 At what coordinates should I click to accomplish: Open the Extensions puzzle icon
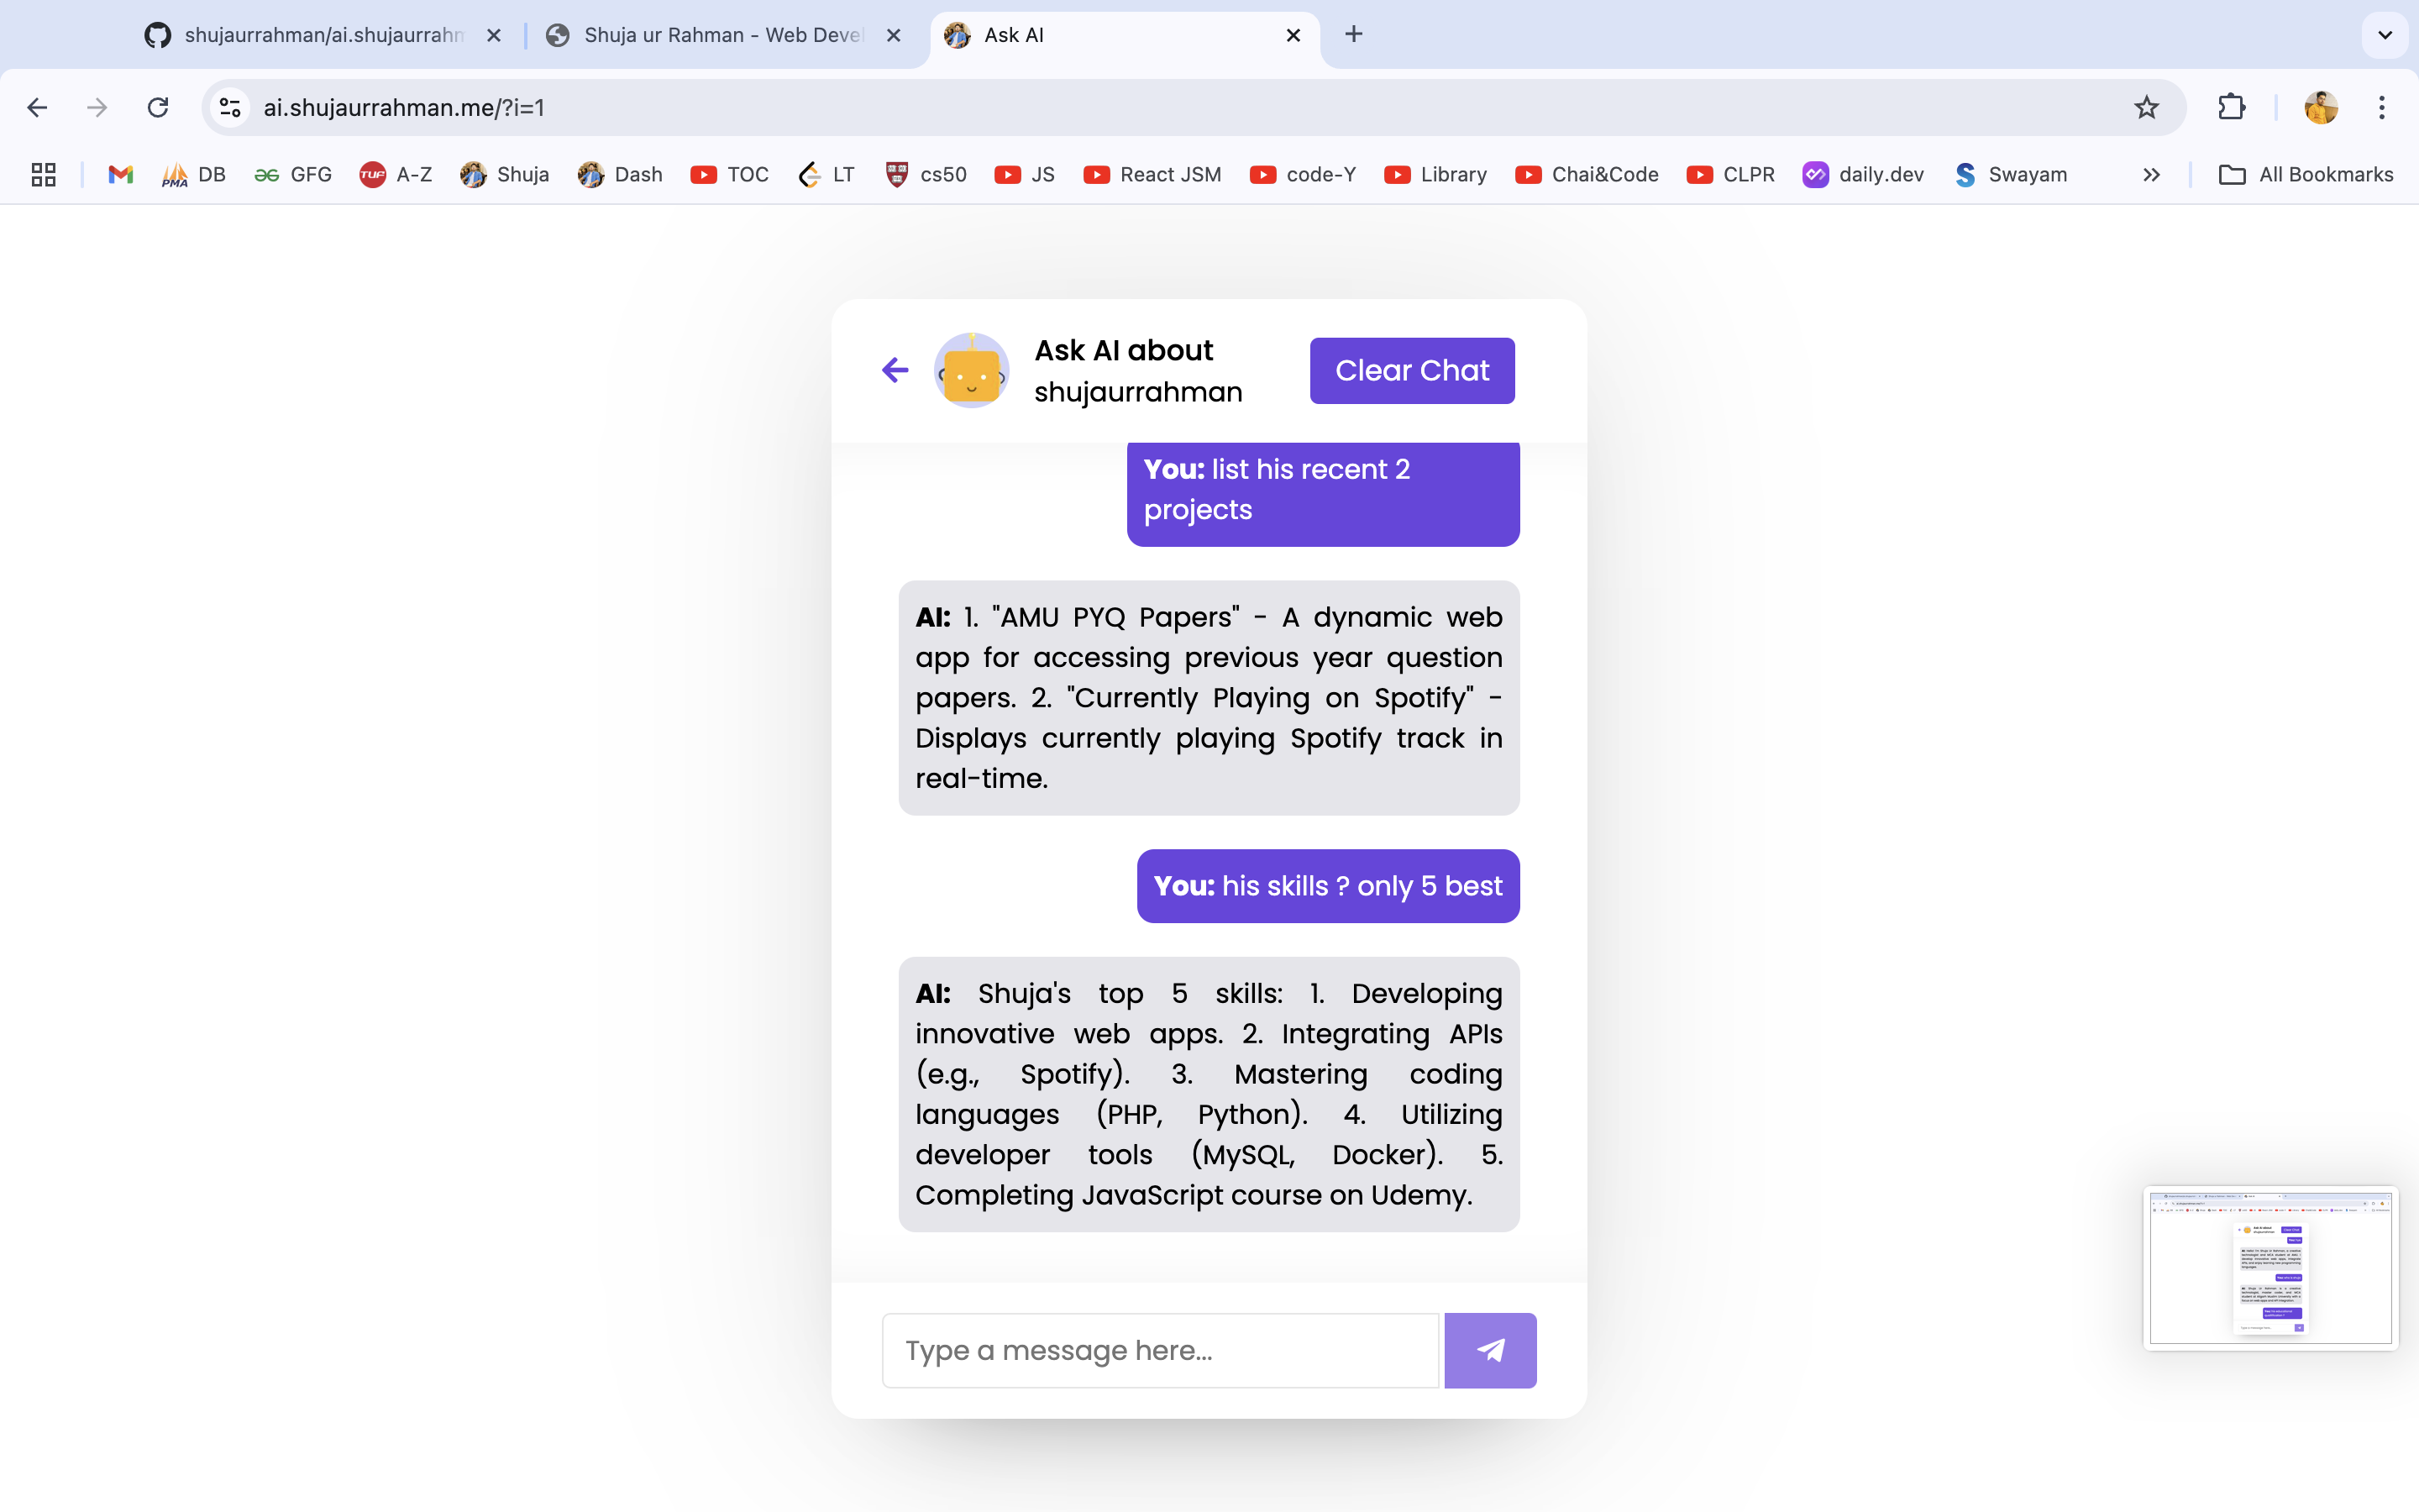tap(2231, 107)
